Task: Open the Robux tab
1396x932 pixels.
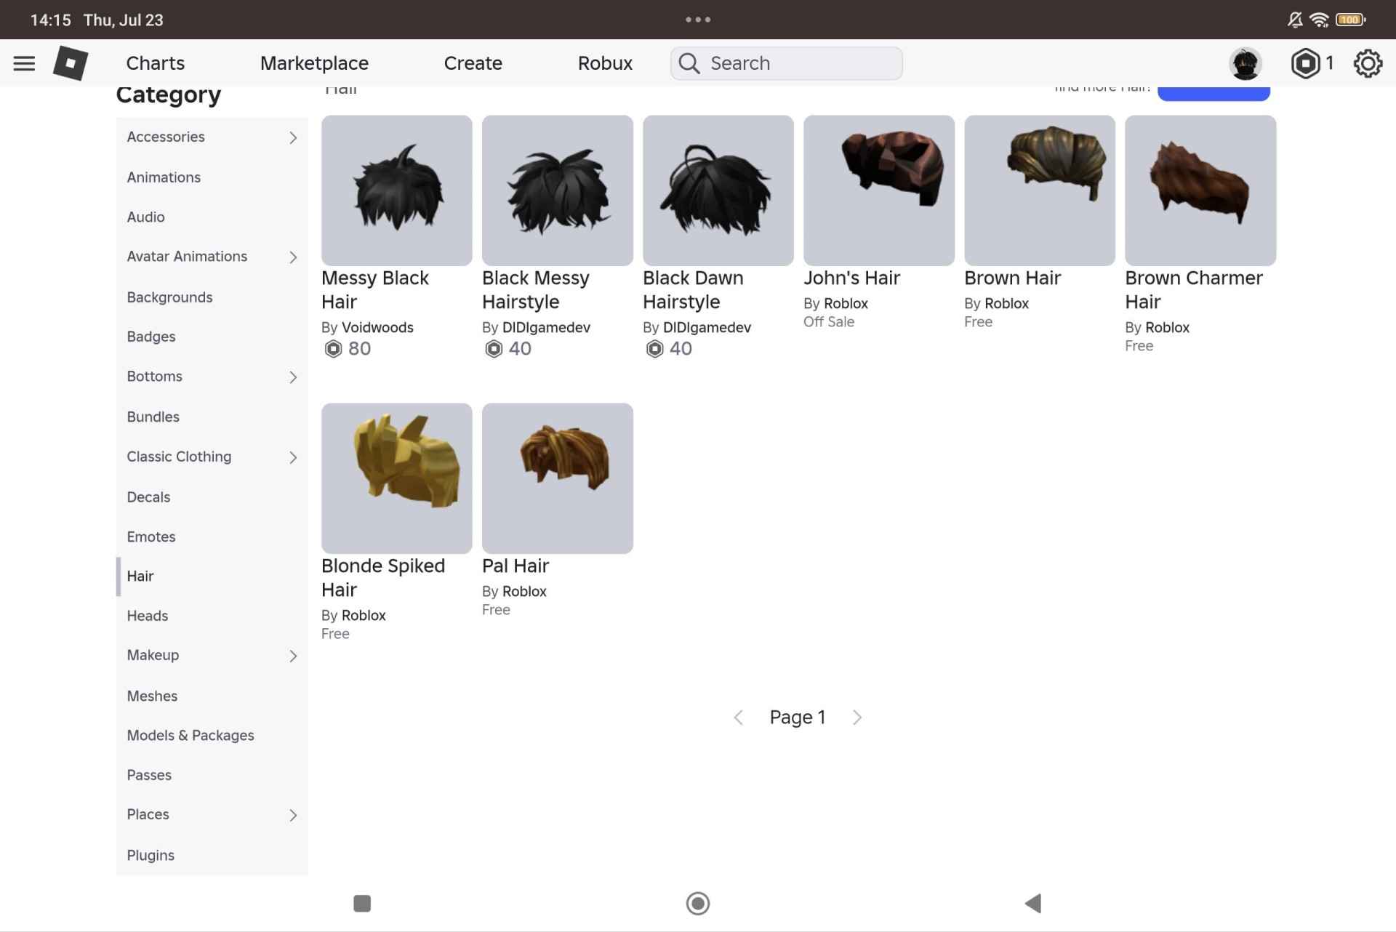Action: pos(605,63)
